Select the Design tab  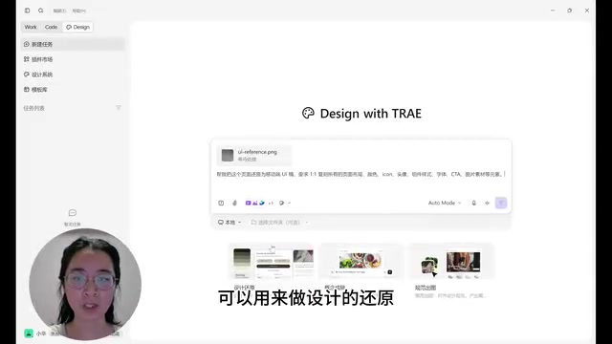tap(77, 27)
